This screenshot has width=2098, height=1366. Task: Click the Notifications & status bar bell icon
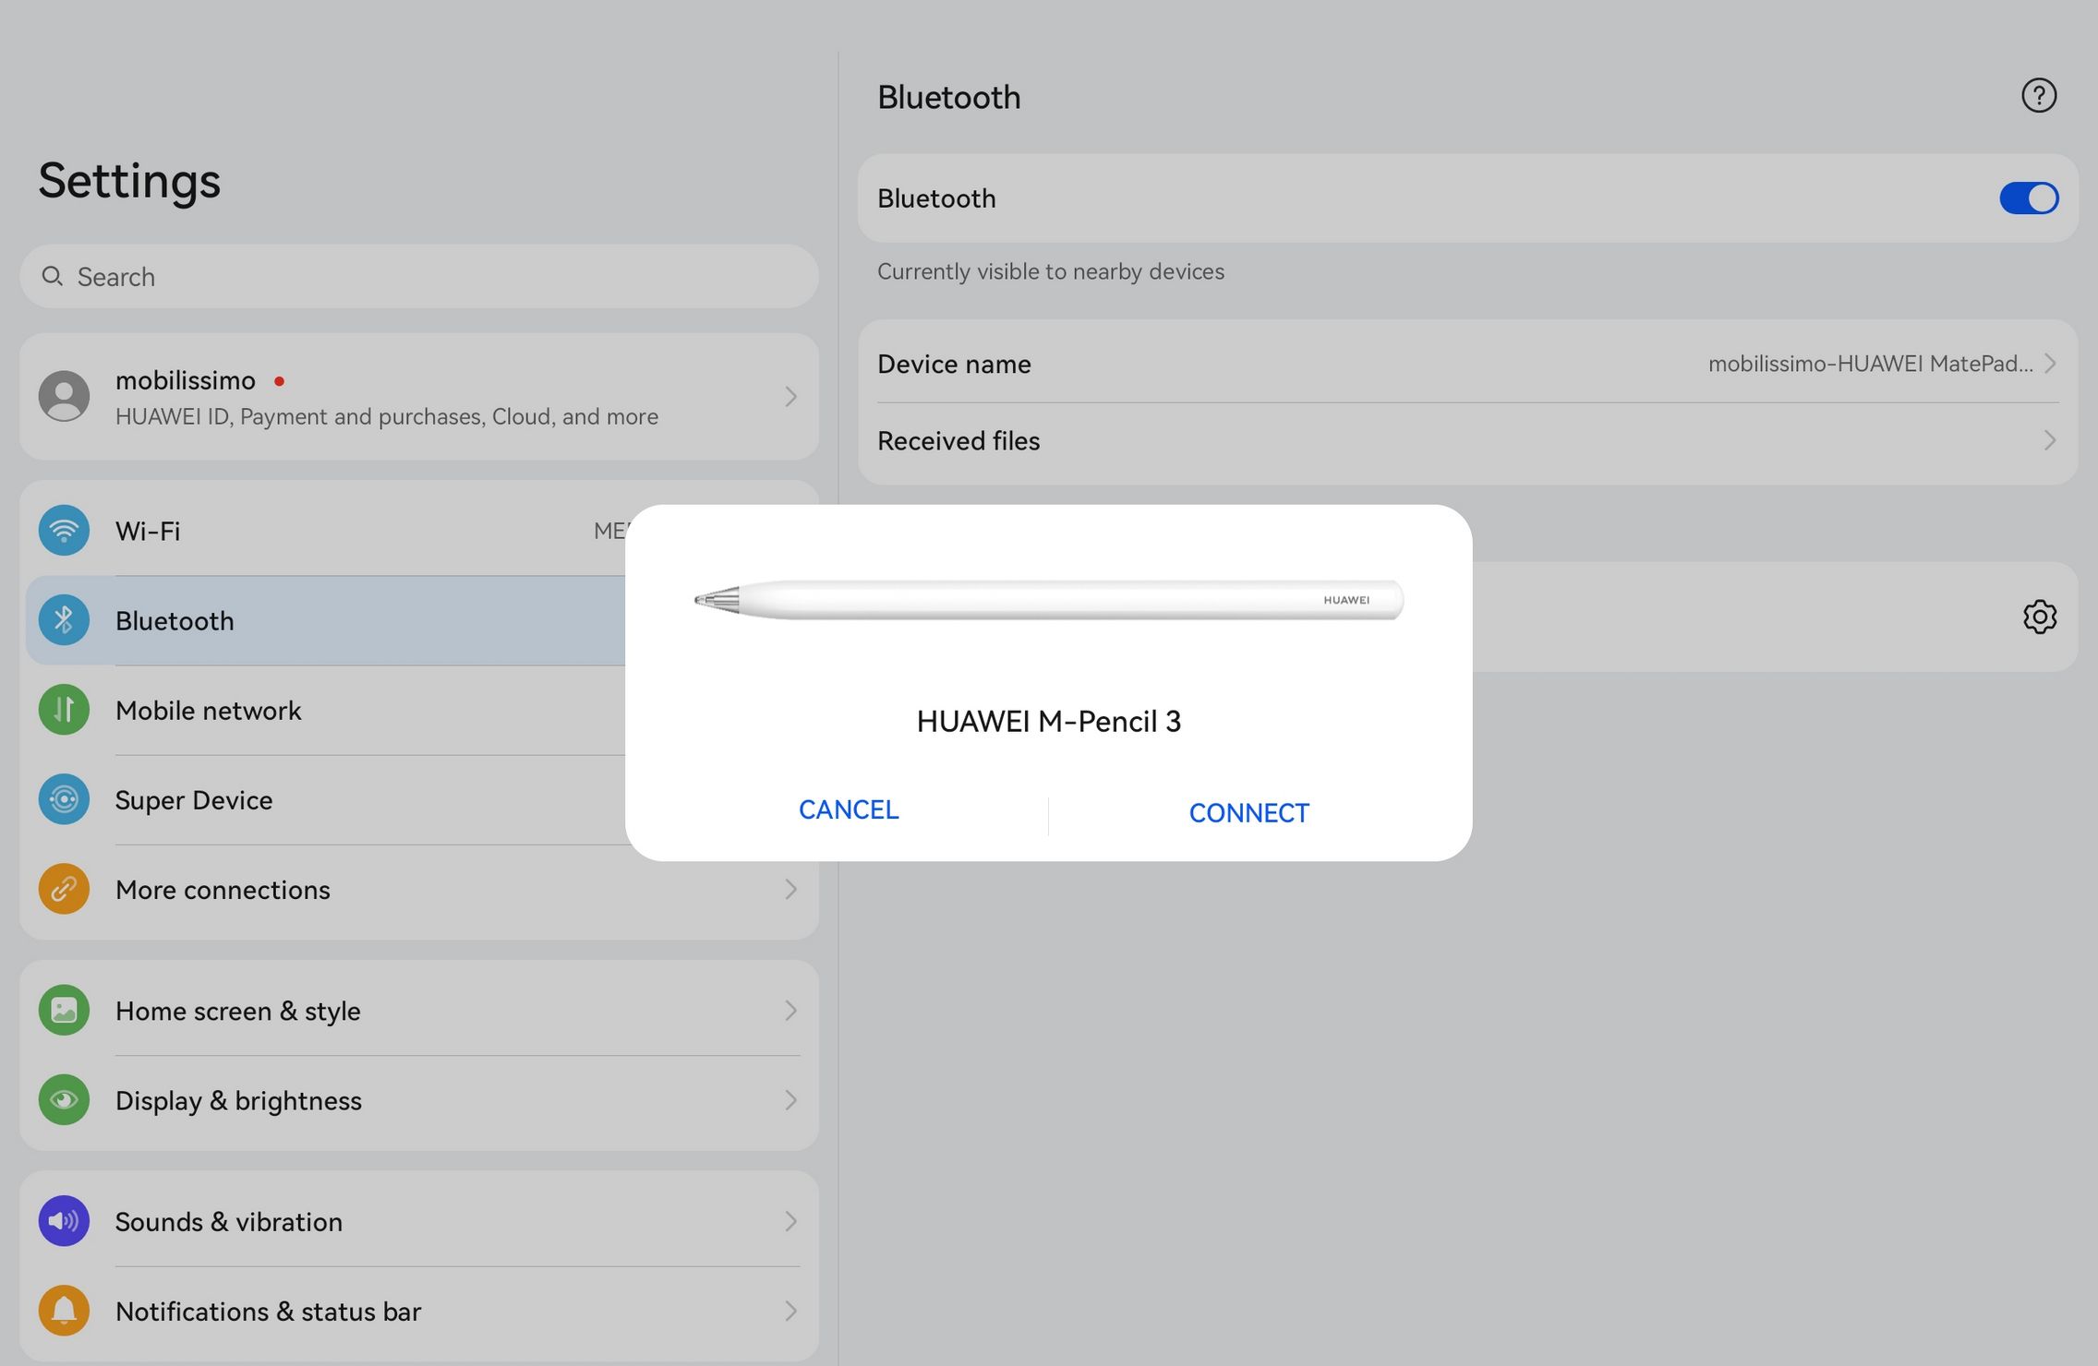point(64,1311)
